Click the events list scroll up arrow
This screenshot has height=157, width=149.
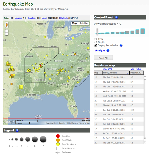point(145,140)
